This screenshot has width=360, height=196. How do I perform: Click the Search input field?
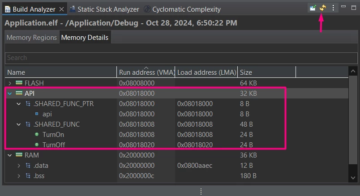[181, 58]
